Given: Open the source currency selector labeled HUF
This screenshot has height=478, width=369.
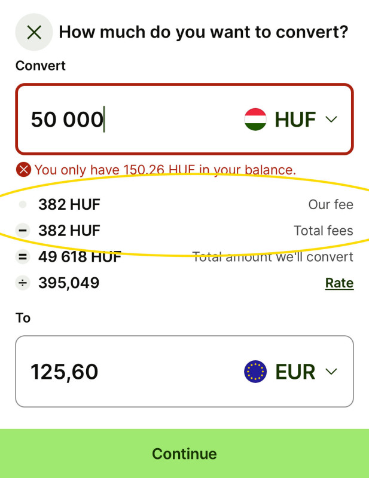Looking at the screenshot, I should 295,119.
